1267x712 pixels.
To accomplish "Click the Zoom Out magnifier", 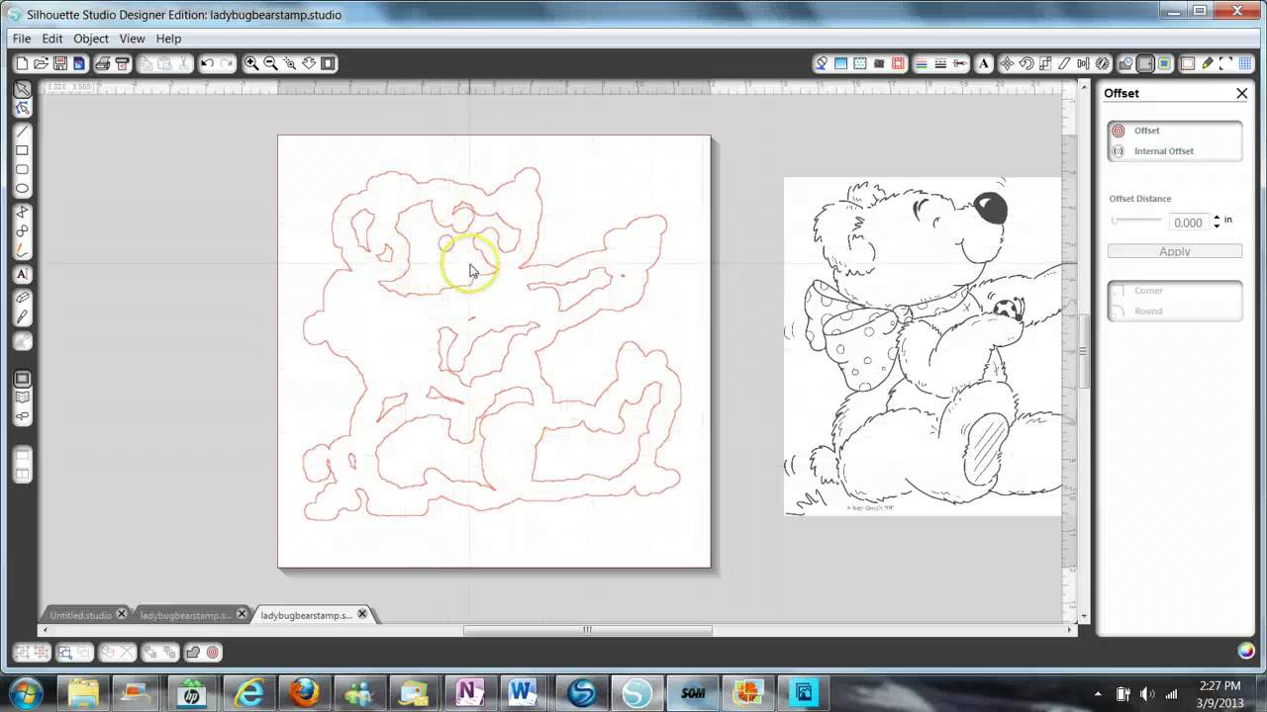I will point(270,63).
